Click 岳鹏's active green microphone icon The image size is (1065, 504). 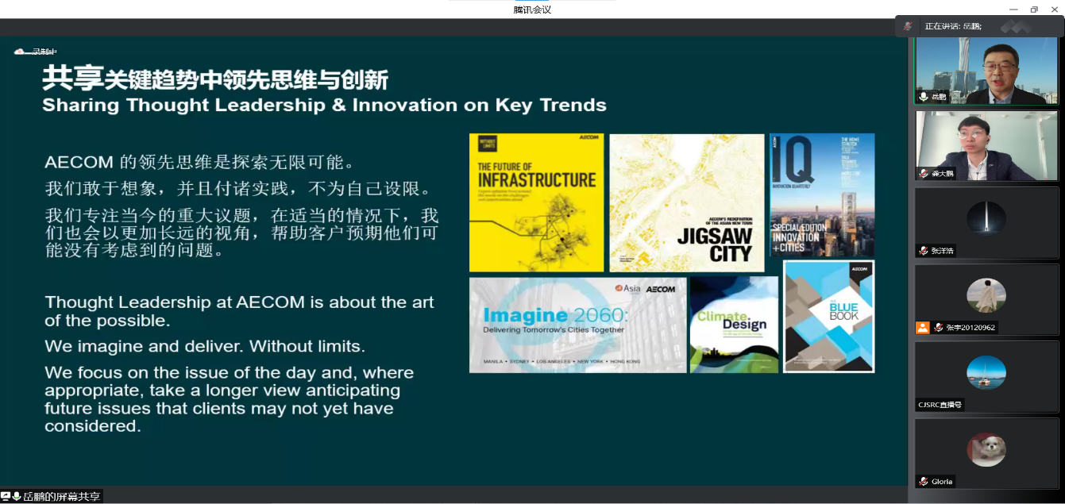pyautogui.click(x=923, y=97)
